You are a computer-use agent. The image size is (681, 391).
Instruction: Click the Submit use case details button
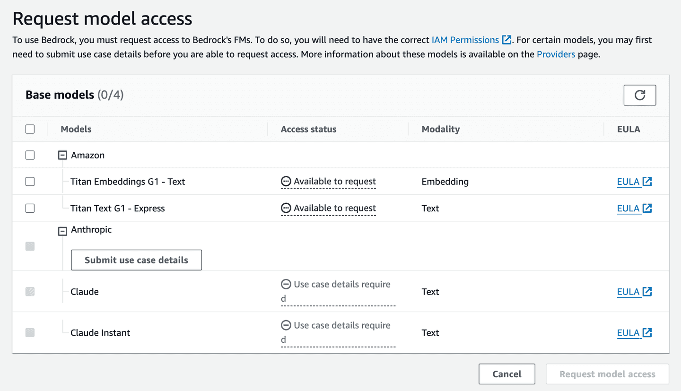[x=136, y=260]
